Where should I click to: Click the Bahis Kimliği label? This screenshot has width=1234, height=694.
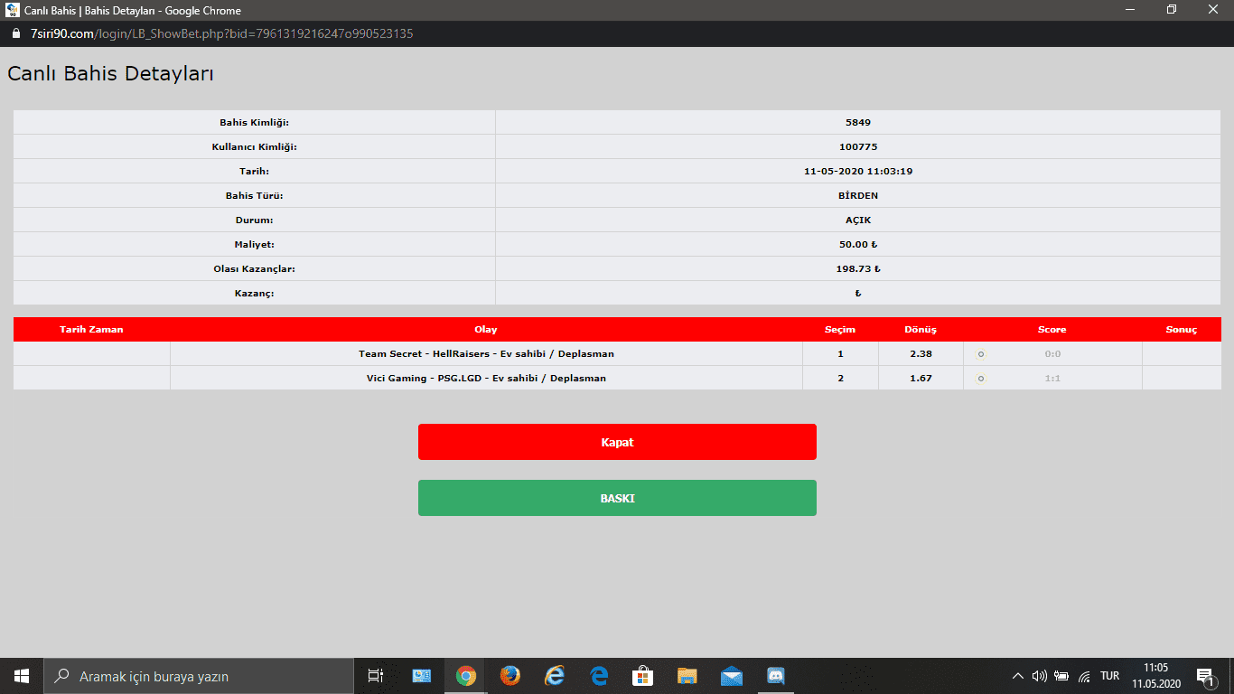(x=254, y=123)
